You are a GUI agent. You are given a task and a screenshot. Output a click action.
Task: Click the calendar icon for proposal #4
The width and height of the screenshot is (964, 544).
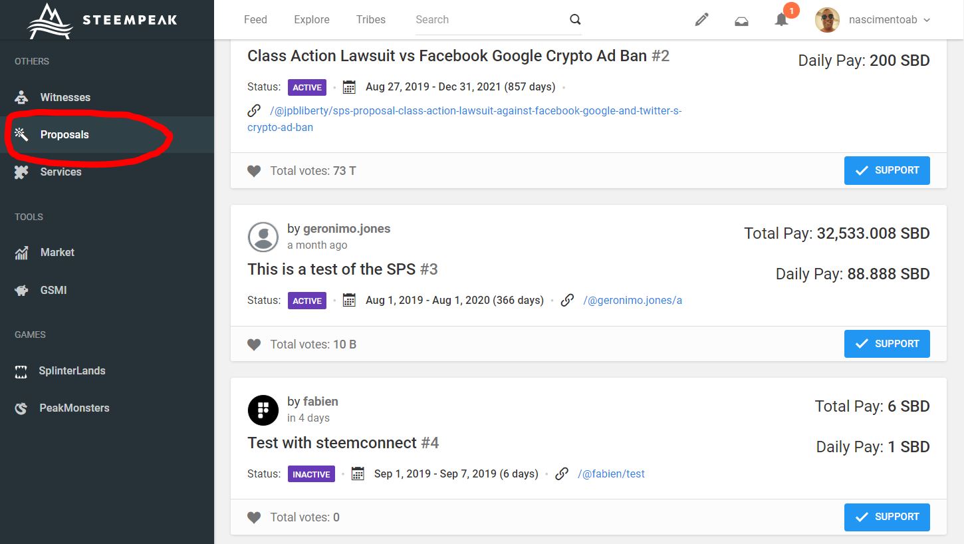[358, 474]
